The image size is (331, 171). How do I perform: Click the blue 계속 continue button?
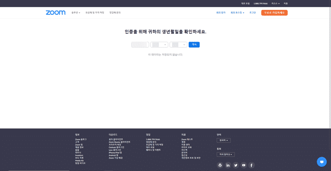tap(194, 45)
